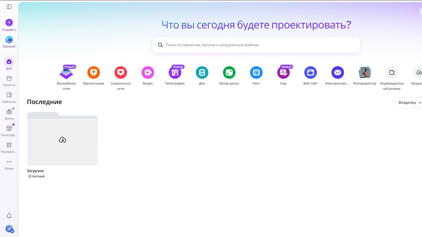Open the Фоторедактор photo editor
The image size is (422, 237).
(x=365, y=72)
